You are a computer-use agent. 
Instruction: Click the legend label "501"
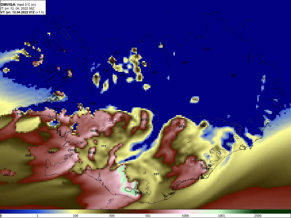coord(148,216)
